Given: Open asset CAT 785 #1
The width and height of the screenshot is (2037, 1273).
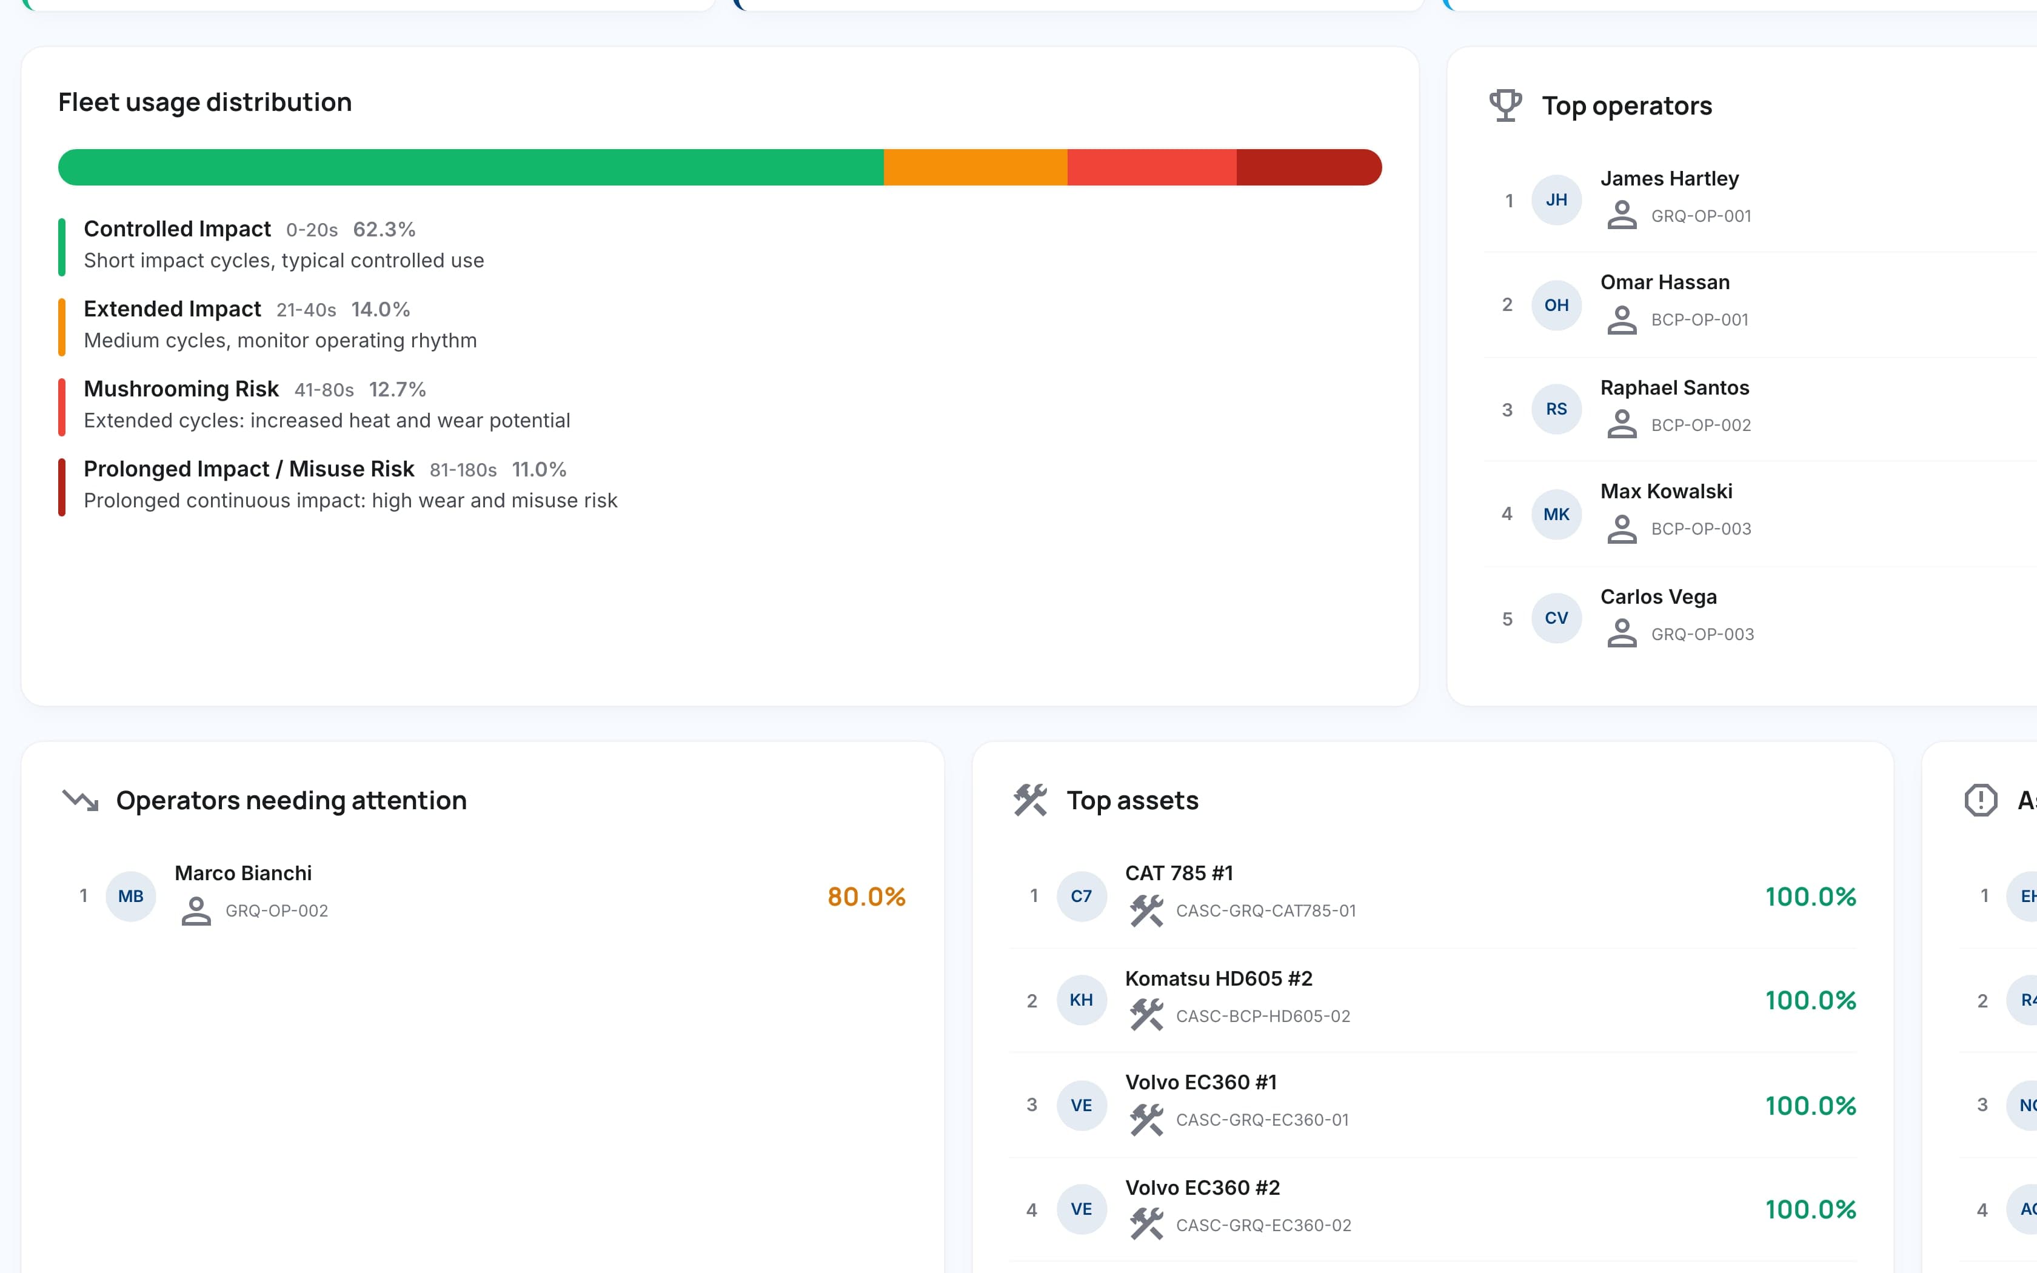Looking at the screenshot, I should (x=1433, y=896).
